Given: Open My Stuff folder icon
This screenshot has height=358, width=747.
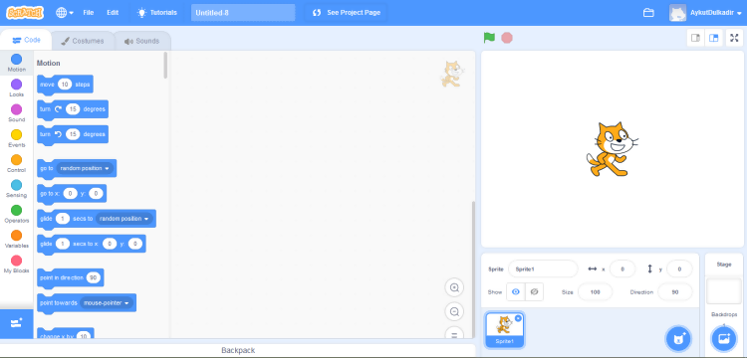Looking at the screenshot, I should point(648,13).
